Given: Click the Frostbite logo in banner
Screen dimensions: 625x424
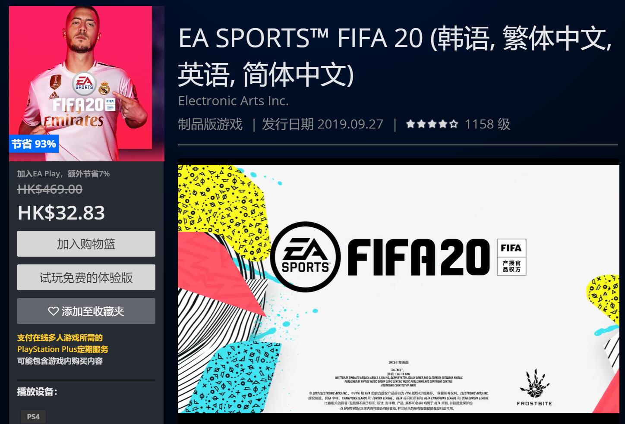Looking at the screenshot, I should [534, 387].
